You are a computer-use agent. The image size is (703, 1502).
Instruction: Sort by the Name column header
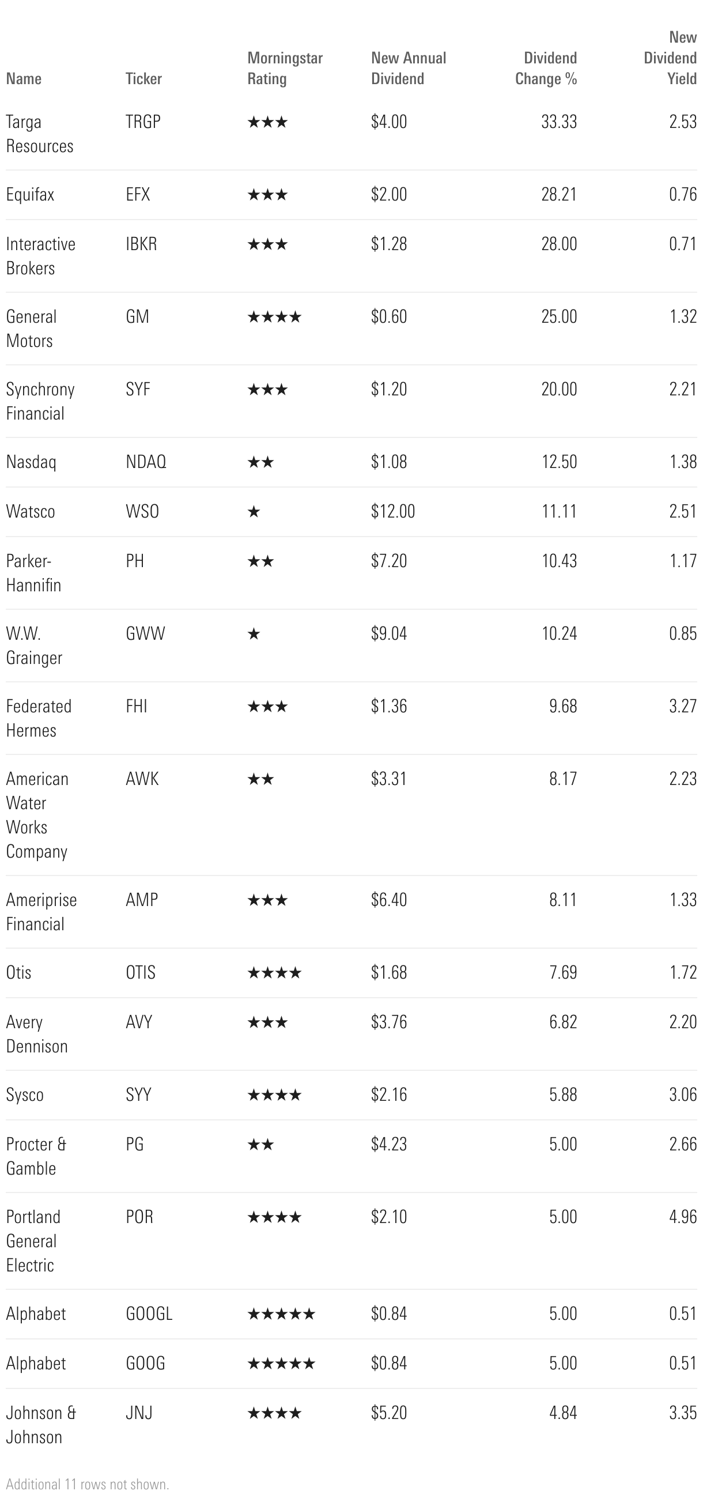(24, 79)
